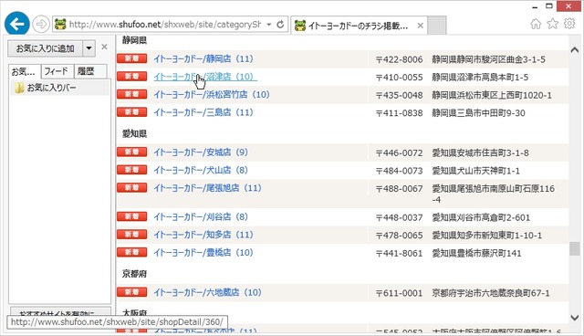
Task: Click postal code 〒435-0048
Action: click(399, 95)
